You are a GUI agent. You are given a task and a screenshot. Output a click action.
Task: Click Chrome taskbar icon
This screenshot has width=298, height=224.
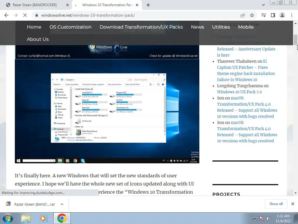[x=62, y=218]
